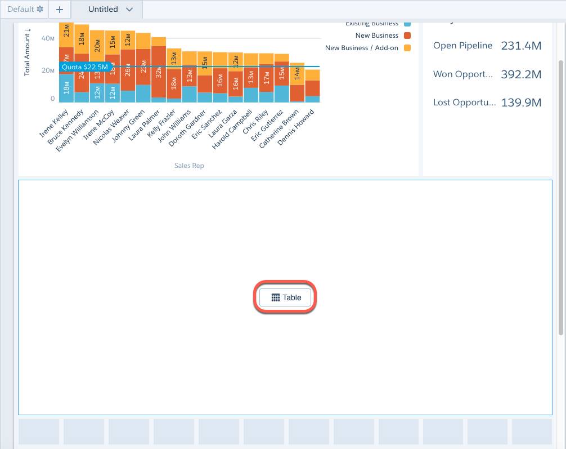This screenshot has width=566, height=449.
Task: Click the Open Pipeline label
Action: (x=462, y=46)
